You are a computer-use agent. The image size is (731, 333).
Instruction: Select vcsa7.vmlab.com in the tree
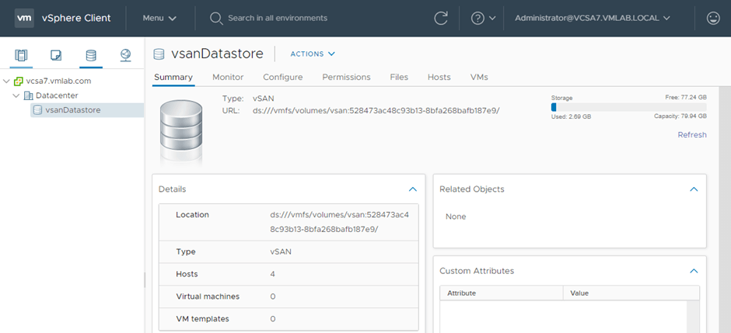click(59, 81)
